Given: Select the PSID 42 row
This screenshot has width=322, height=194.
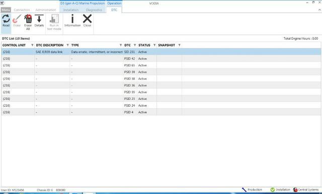Looking at the screenshot, I should (x=161, y=58).
